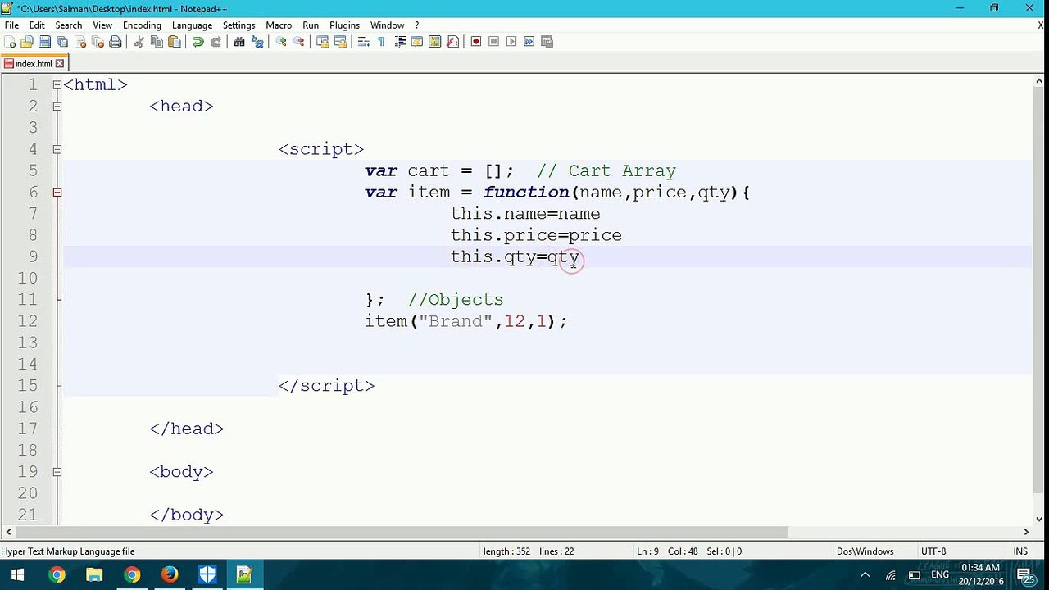Save the currently recorded macro

coord(547,42)
